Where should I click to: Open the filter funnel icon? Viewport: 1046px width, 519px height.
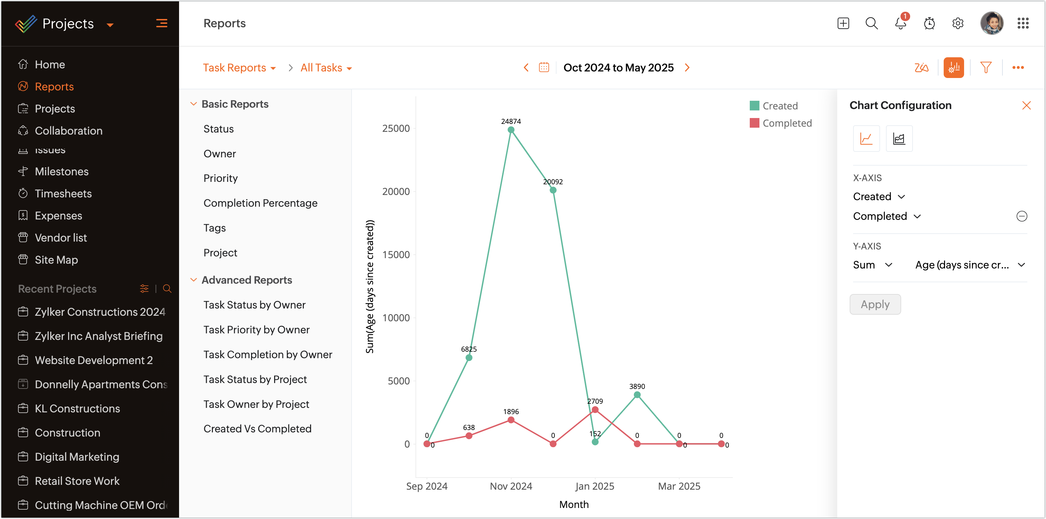(x=986, y=68)
